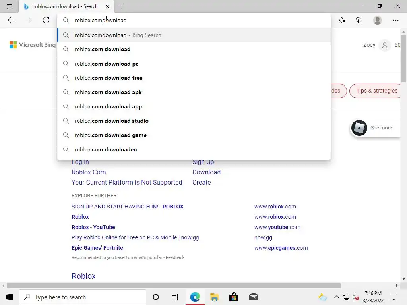Show hidden system tray icons

point(336,297)
